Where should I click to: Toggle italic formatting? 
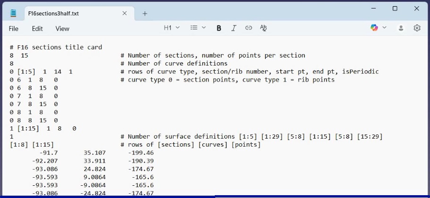click(234, 28)
